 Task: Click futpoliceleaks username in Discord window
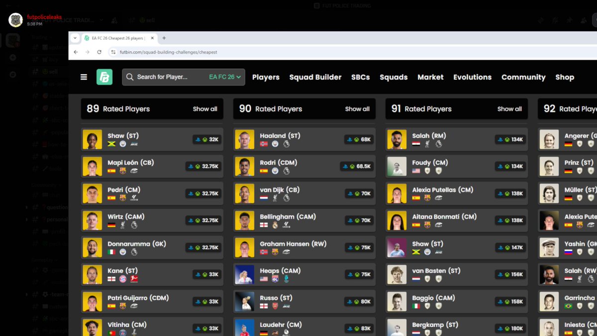point(43,16)
